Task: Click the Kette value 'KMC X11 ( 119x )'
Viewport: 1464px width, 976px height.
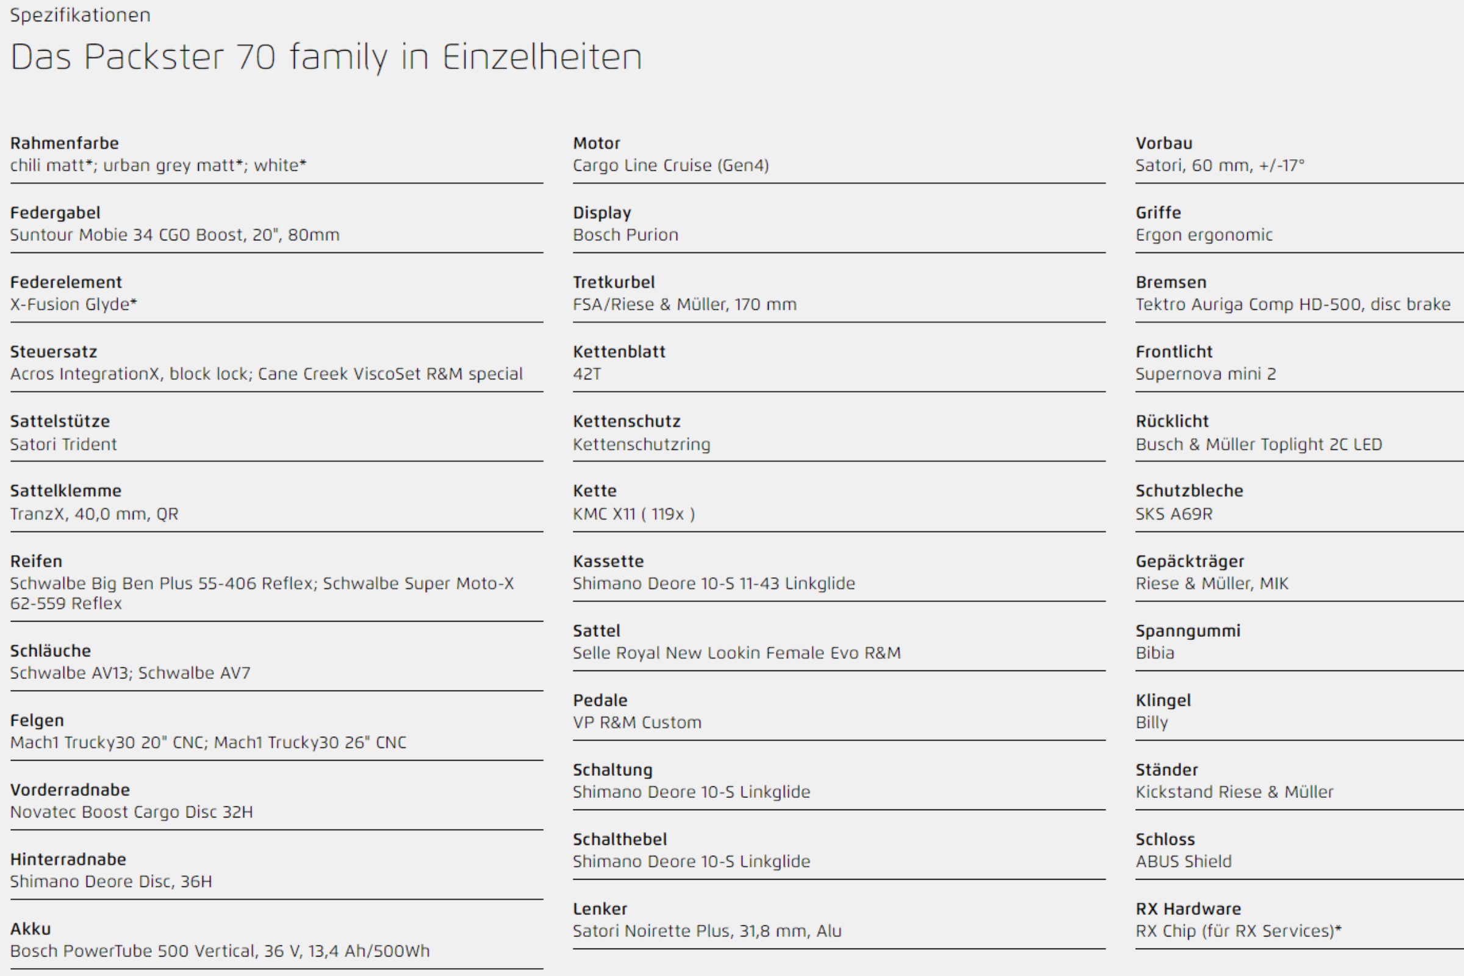Action: [x=634, y=514]
